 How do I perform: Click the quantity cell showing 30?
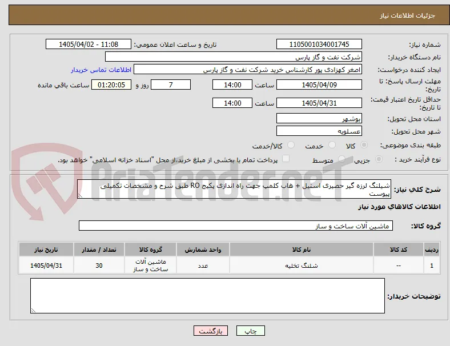99,265
